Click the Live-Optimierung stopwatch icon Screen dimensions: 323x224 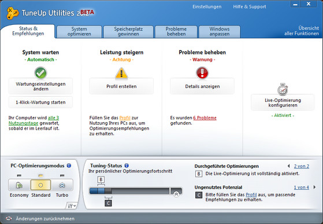point(283,89)
